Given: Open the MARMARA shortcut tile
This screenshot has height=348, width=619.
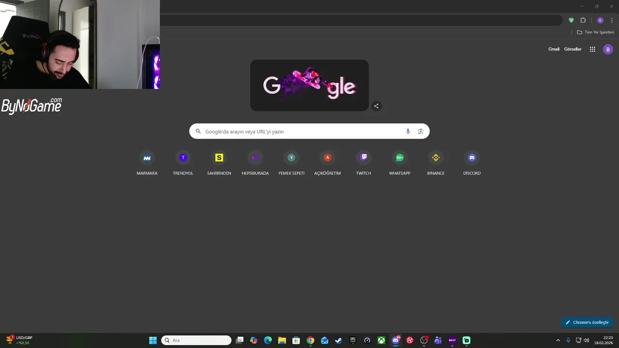Looking at the screenshot, I should tap(147, 163).
